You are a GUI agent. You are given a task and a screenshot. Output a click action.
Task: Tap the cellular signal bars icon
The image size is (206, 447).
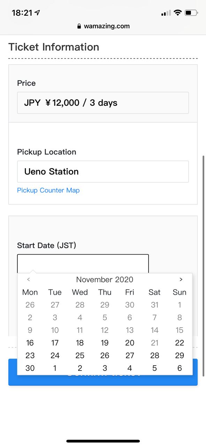(166, 13)
